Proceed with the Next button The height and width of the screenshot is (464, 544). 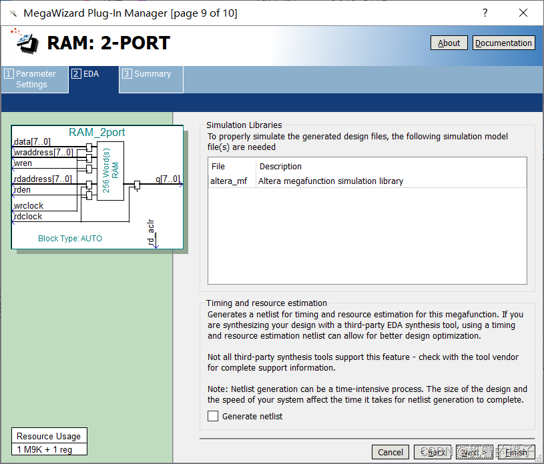[x=475, y=452]
